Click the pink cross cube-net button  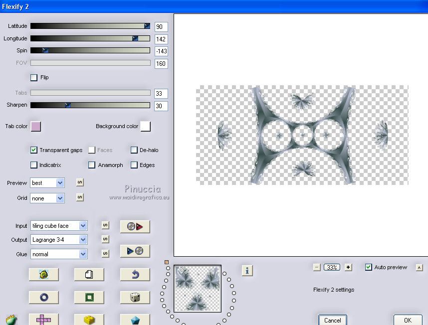click(x=44, y=320)
